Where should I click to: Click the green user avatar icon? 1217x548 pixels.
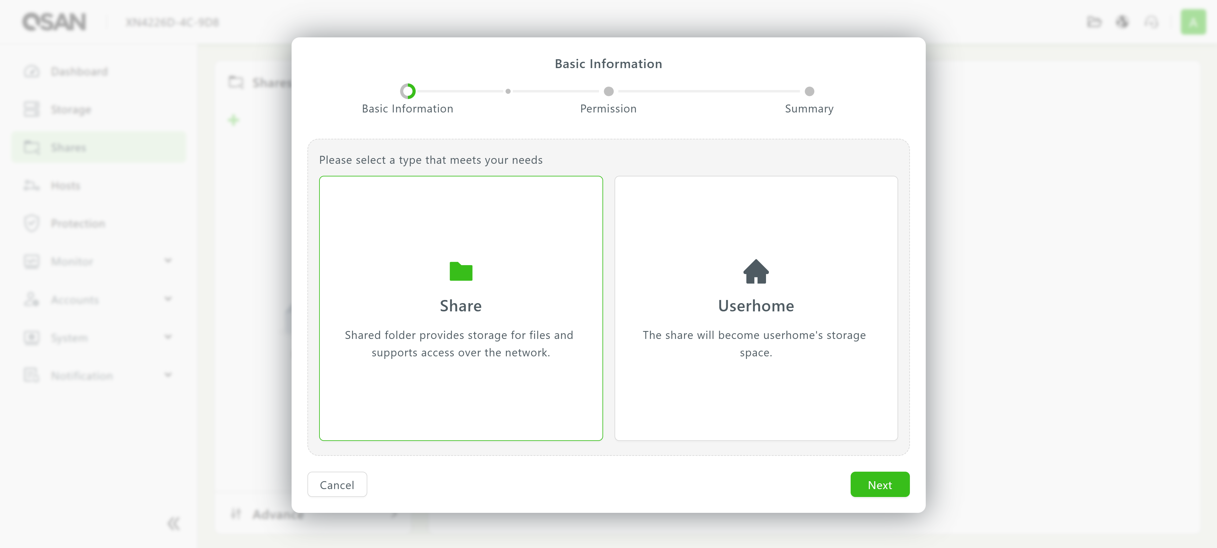pyautogui.click(x=1193, y=22)
